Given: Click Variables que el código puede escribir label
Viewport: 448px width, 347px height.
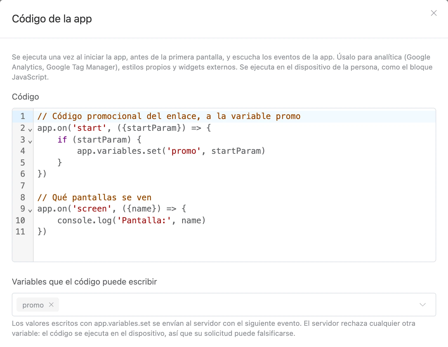Looking at the screenshot, I should (x=84, y=282).
